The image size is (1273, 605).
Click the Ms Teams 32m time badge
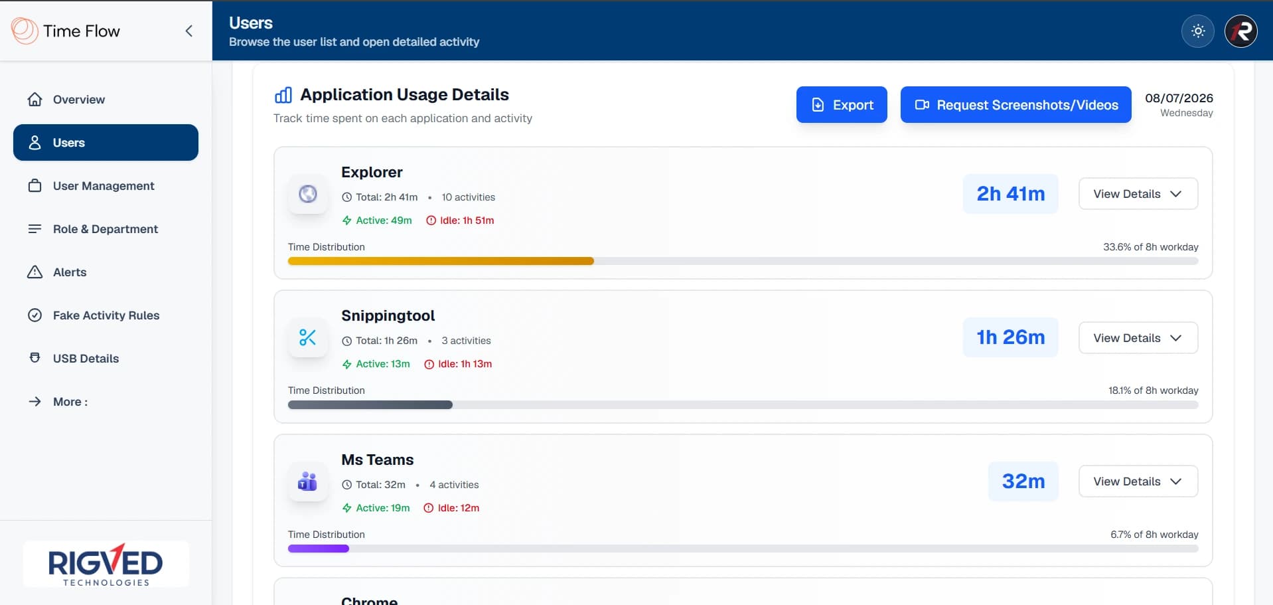pos(1023,481)
